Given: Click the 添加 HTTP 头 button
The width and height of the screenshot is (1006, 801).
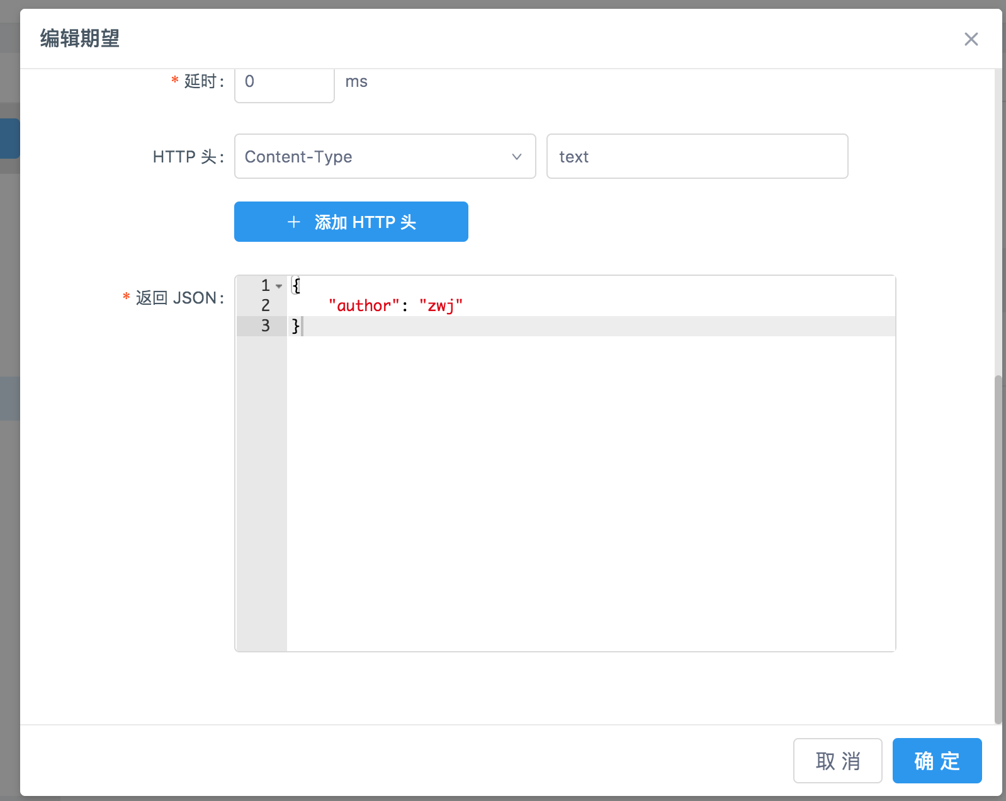Looking at the screenshot, I should tap(351, 222).
